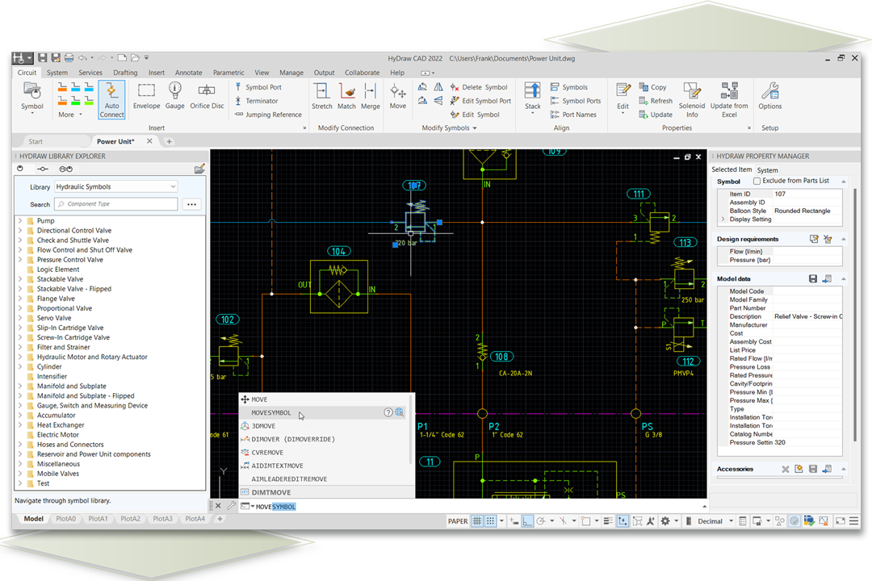Insert an Envelope outline

tap(146, 96)
